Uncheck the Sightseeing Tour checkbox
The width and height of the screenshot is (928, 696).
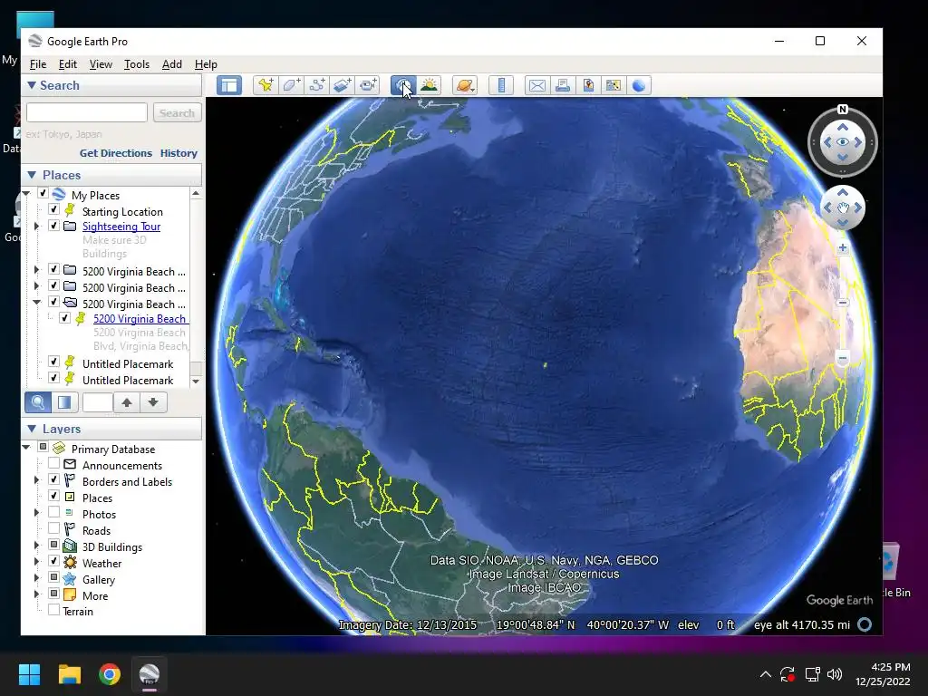point(53,226)
